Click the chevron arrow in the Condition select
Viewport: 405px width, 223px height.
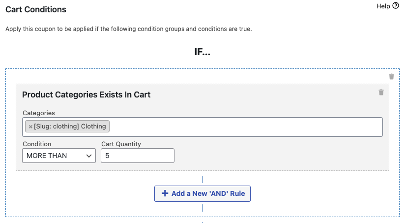(x=89, y=156)
